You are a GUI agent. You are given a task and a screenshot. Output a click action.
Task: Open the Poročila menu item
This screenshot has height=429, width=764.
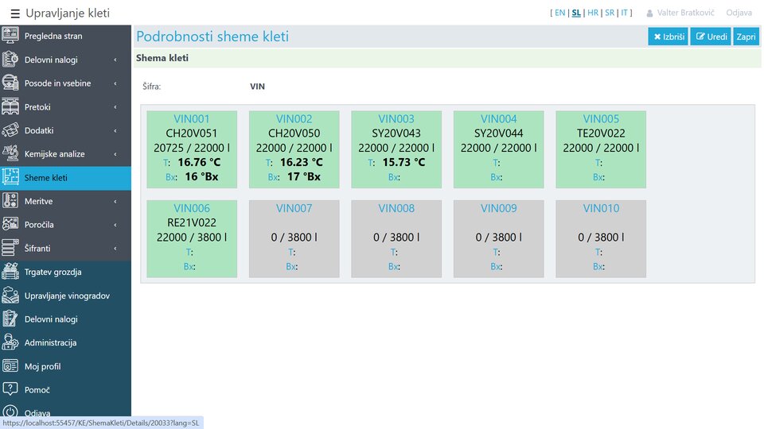coord(39,225)
